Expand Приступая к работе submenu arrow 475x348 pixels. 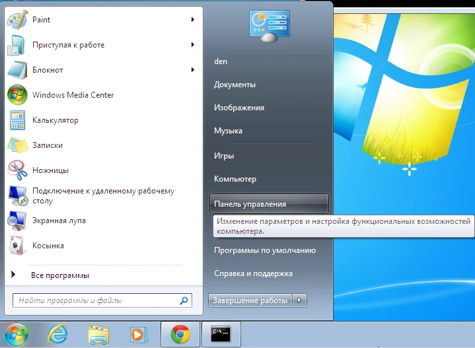point(193,45)
